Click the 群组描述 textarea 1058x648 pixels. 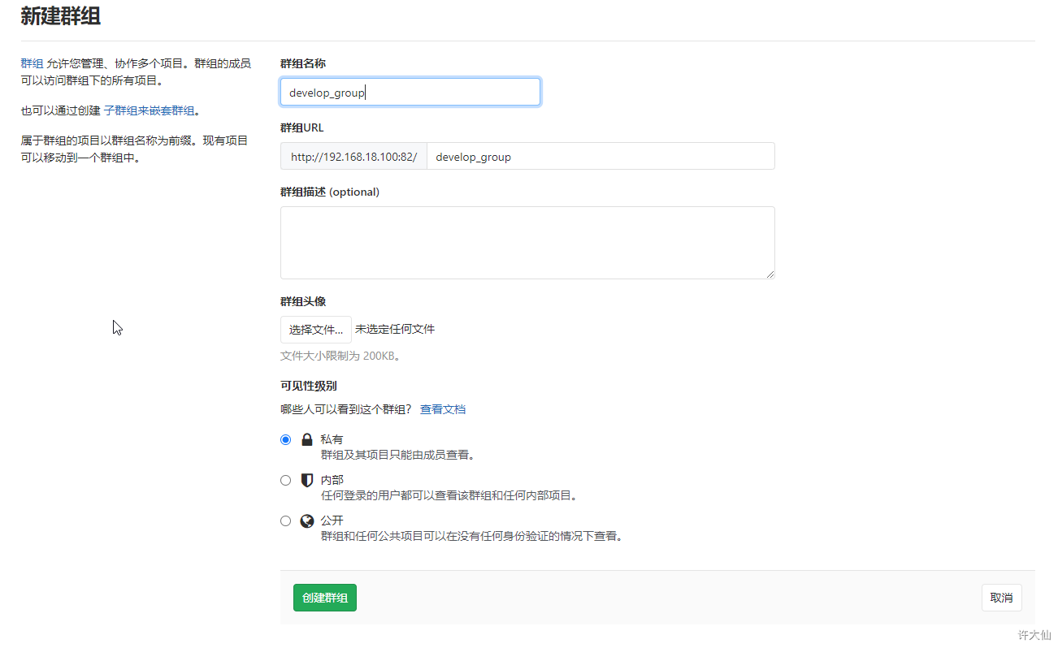(527, 243)
